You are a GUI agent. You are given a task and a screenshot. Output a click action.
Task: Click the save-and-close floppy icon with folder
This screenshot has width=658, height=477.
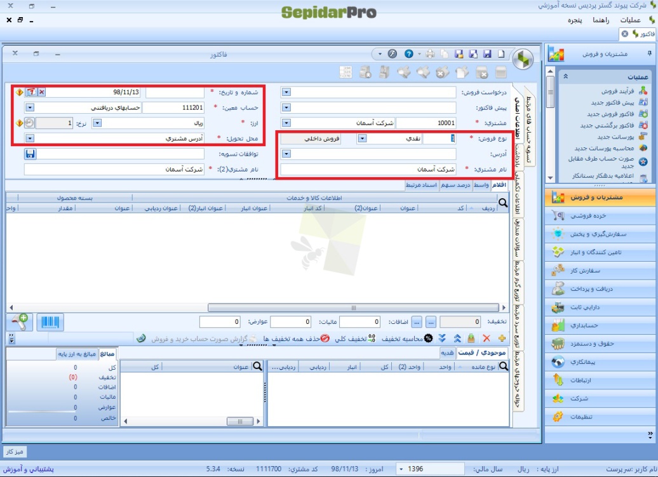pyautogui.click(x=459, y=54)
